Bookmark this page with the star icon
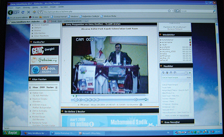The width and height of the screenshot is (224, 137). [x=169, y=11]
